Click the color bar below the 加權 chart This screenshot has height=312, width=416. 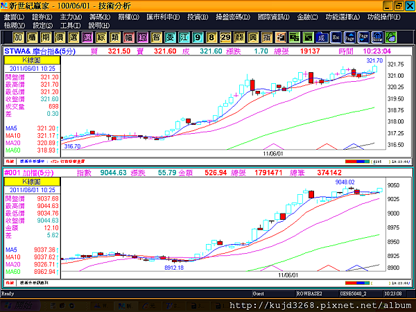click(x=357, y=283)
